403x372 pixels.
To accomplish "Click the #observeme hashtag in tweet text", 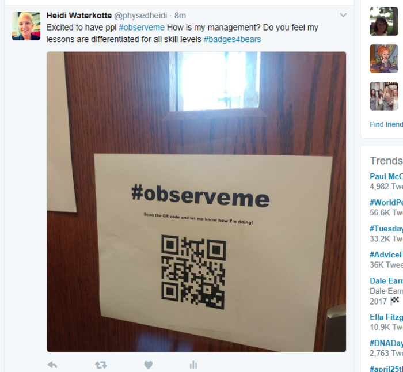I will point(142,27).
